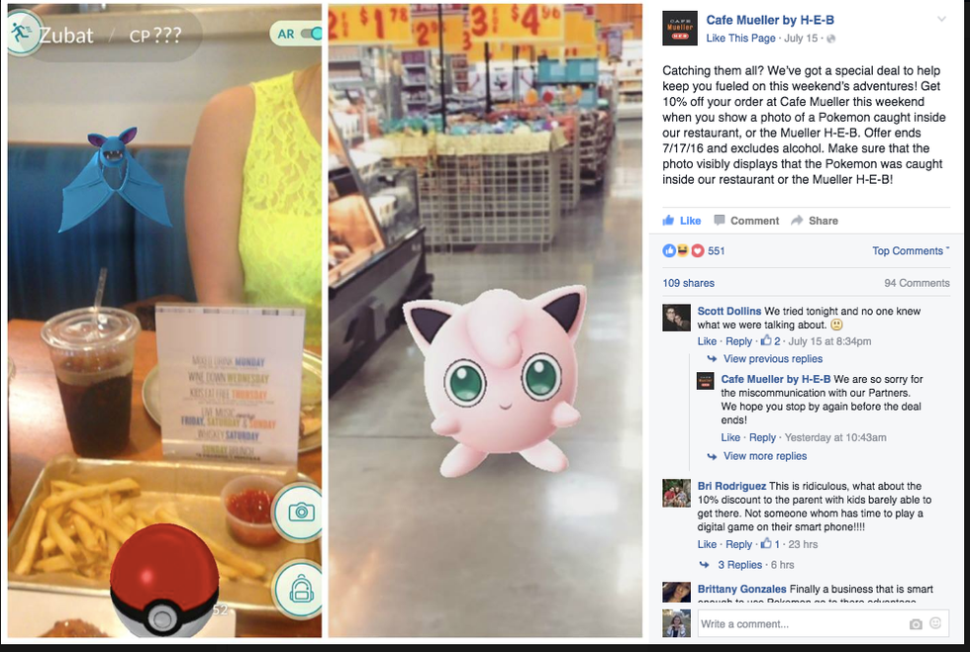Open the 109 shares link
970x652 pixels.
coord(689,283)
